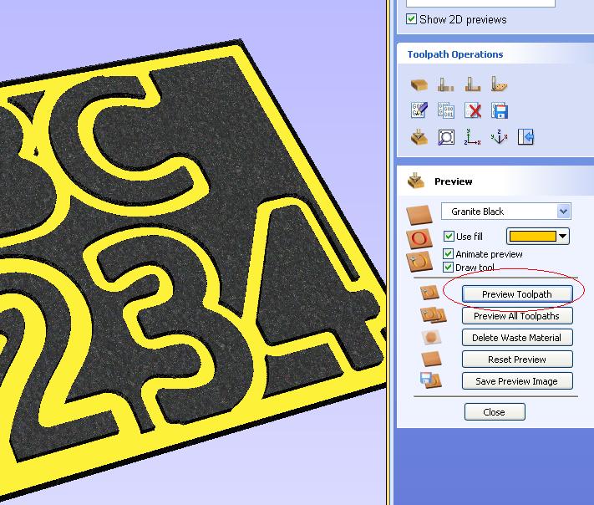The image size is (594, 505).
Task: Click the Delete Waste Material button
Action: coord(516,338)
